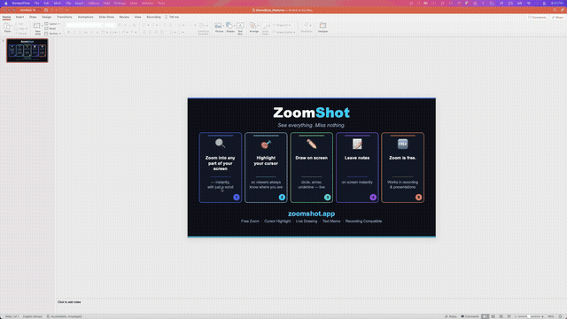Click the pencil icon on the Draw card
567x319 pixels.
click(x=311, y=144)
